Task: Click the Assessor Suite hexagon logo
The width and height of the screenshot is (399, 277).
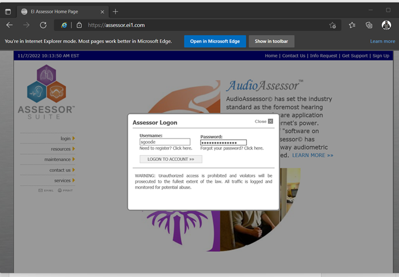Action: [x=47, y=83]
